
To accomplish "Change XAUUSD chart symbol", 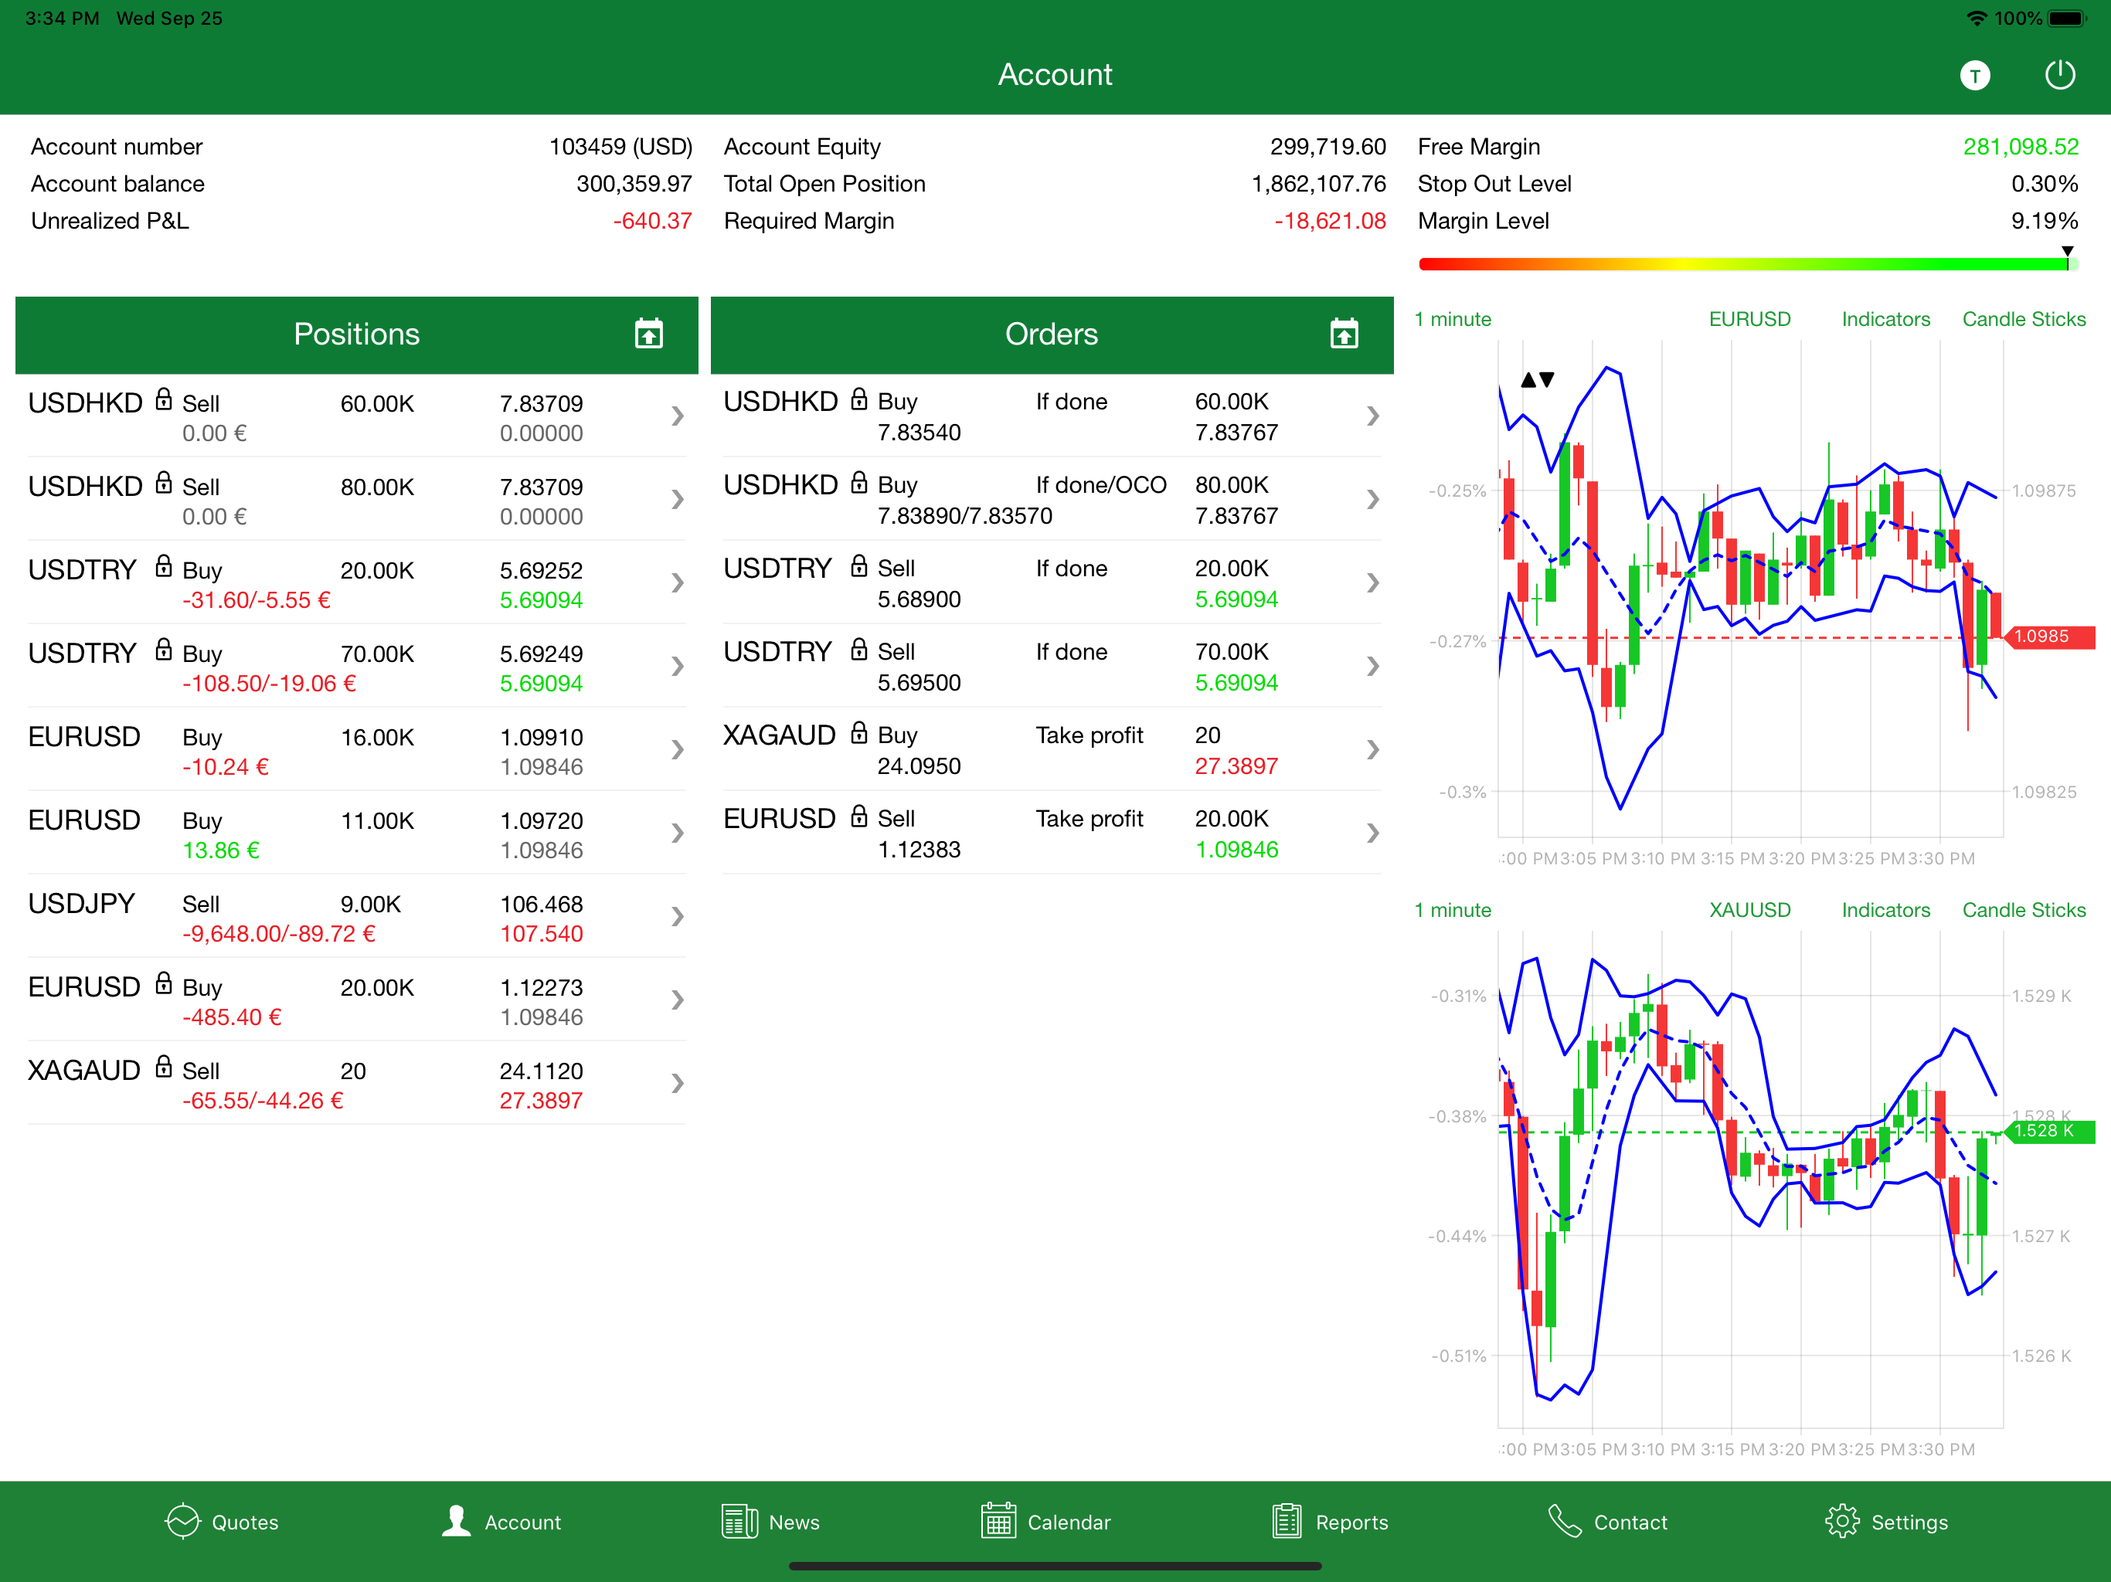I will click(x=1749, y=910).
